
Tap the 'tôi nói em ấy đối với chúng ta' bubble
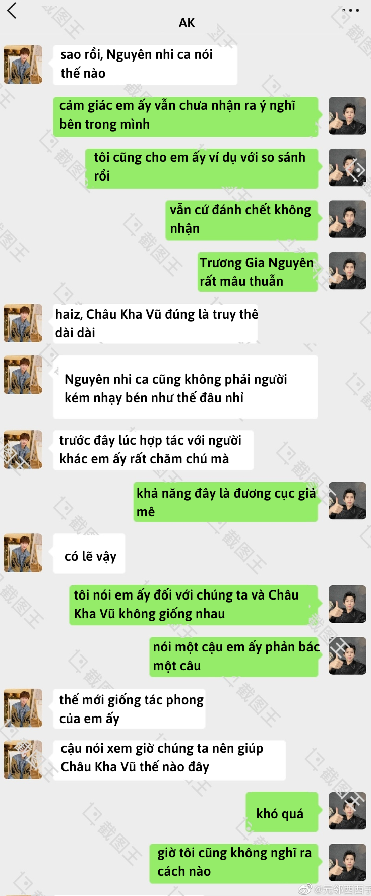[194, 605]
